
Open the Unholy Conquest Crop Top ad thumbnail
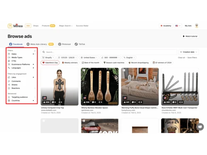60,86
